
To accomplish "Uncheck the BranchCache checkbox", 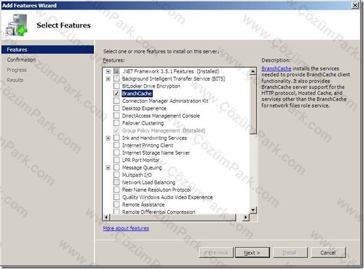I will click(x=117, y=93).
